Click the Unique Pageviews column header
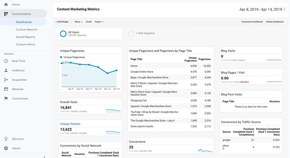 coord(191,59)
